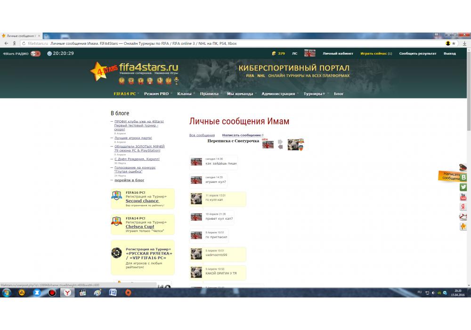Open the browser menu hamburger icon
Screen dimensions: 471x330
[437, 35]
